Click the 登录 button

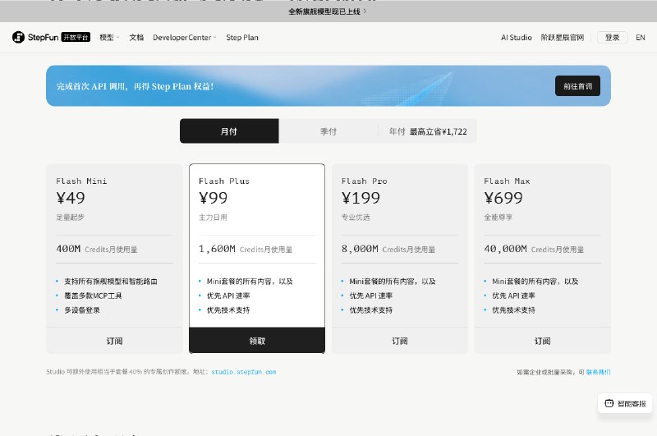tap(612, 37)
